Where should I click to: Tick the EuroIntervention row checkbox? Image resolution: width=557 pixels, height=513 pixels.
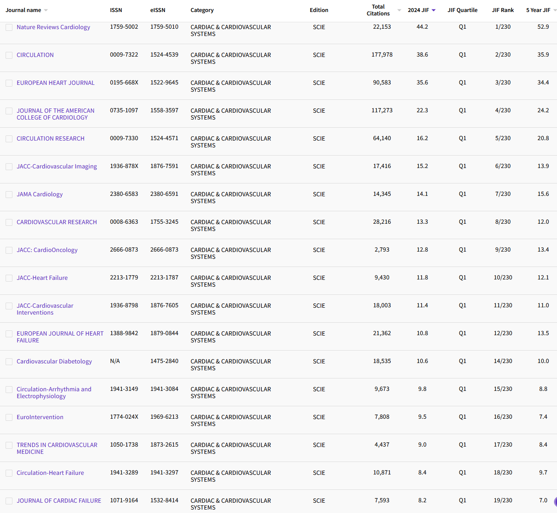click(9, 417)
